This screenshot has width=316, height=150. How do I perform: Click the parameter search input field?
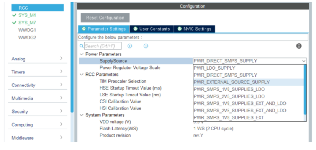pos(103,46)
